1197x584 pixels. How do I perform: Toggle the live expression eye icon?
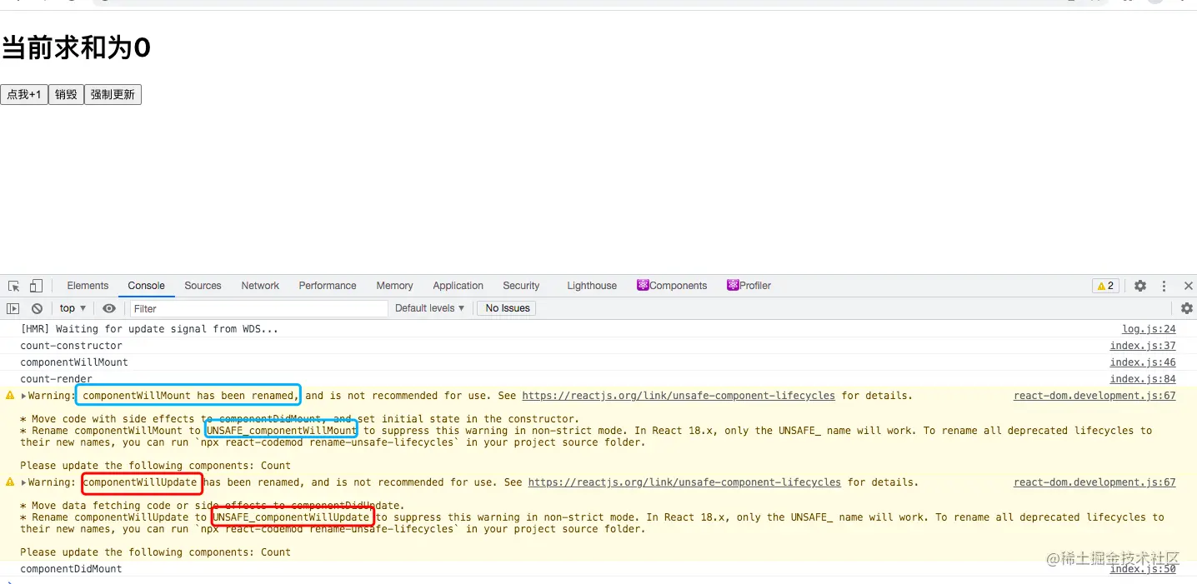point(109,308)
